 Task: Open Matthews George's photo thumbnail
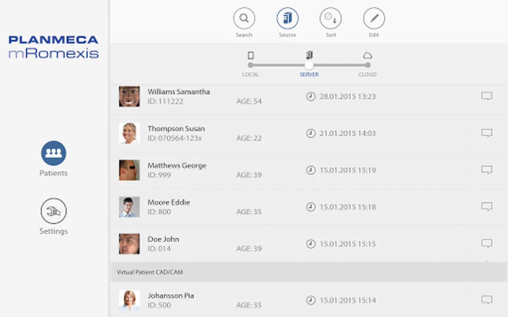(x=129, y=170)
